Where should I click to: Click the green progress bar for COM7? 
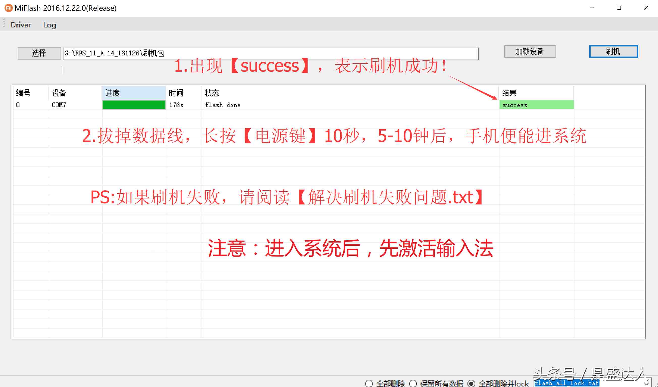(134, 105)
